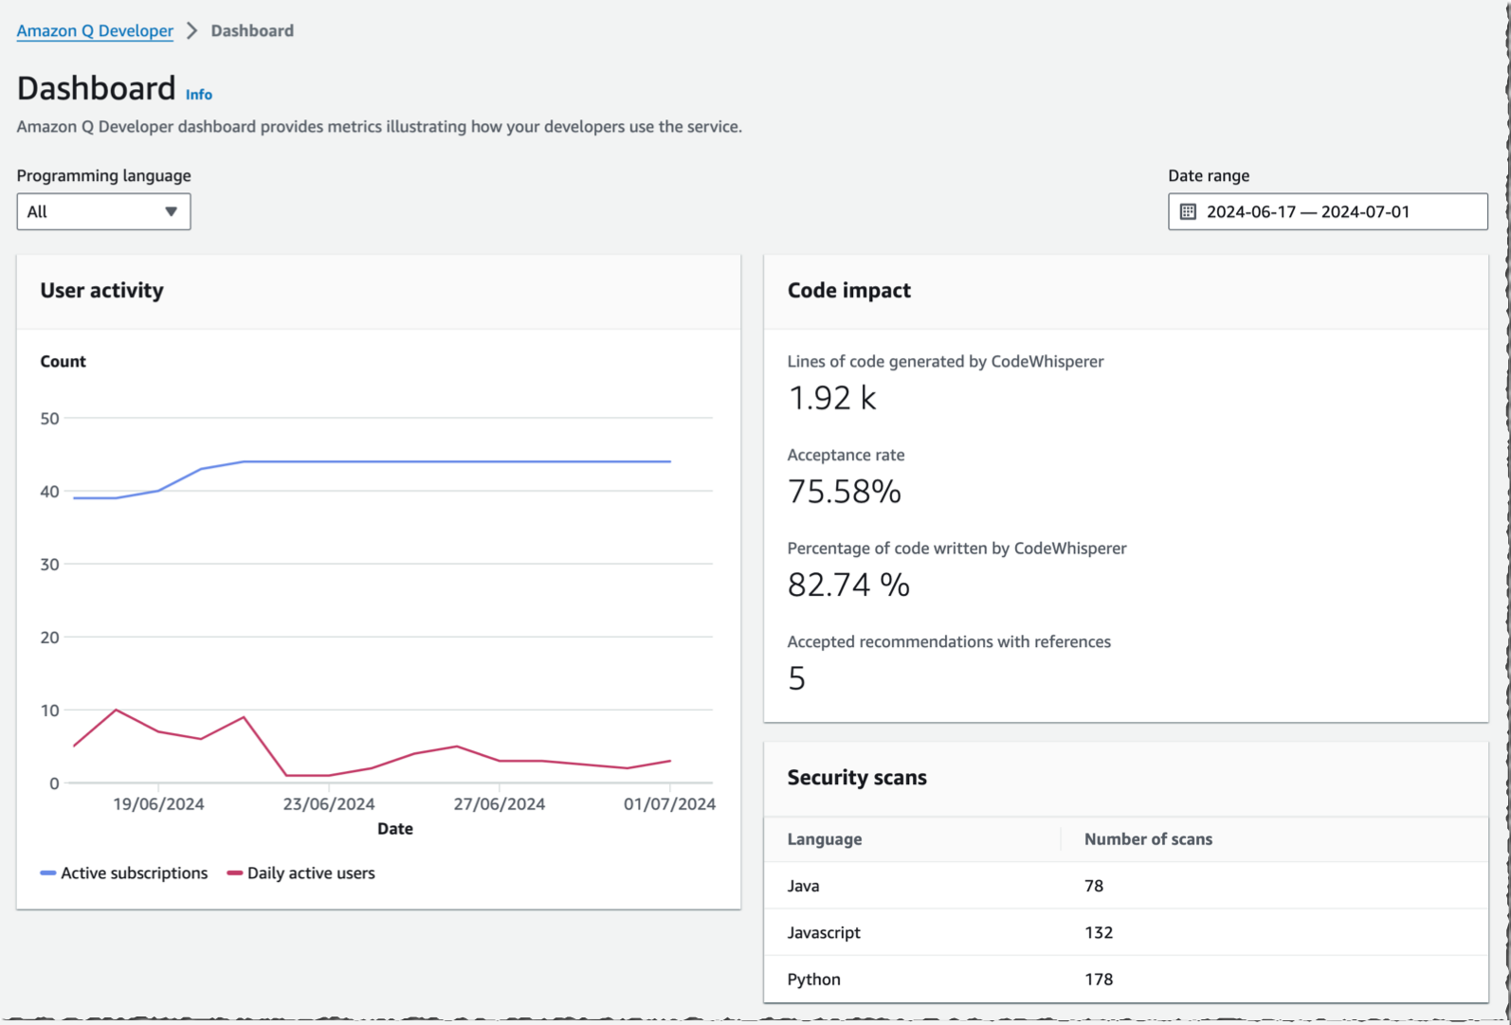Click the 178 scans value
The image size is (1511, 1025).
1099,979
